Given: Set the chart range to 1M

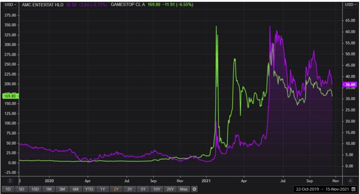Looking at the screenshot, I should point(49,189).
